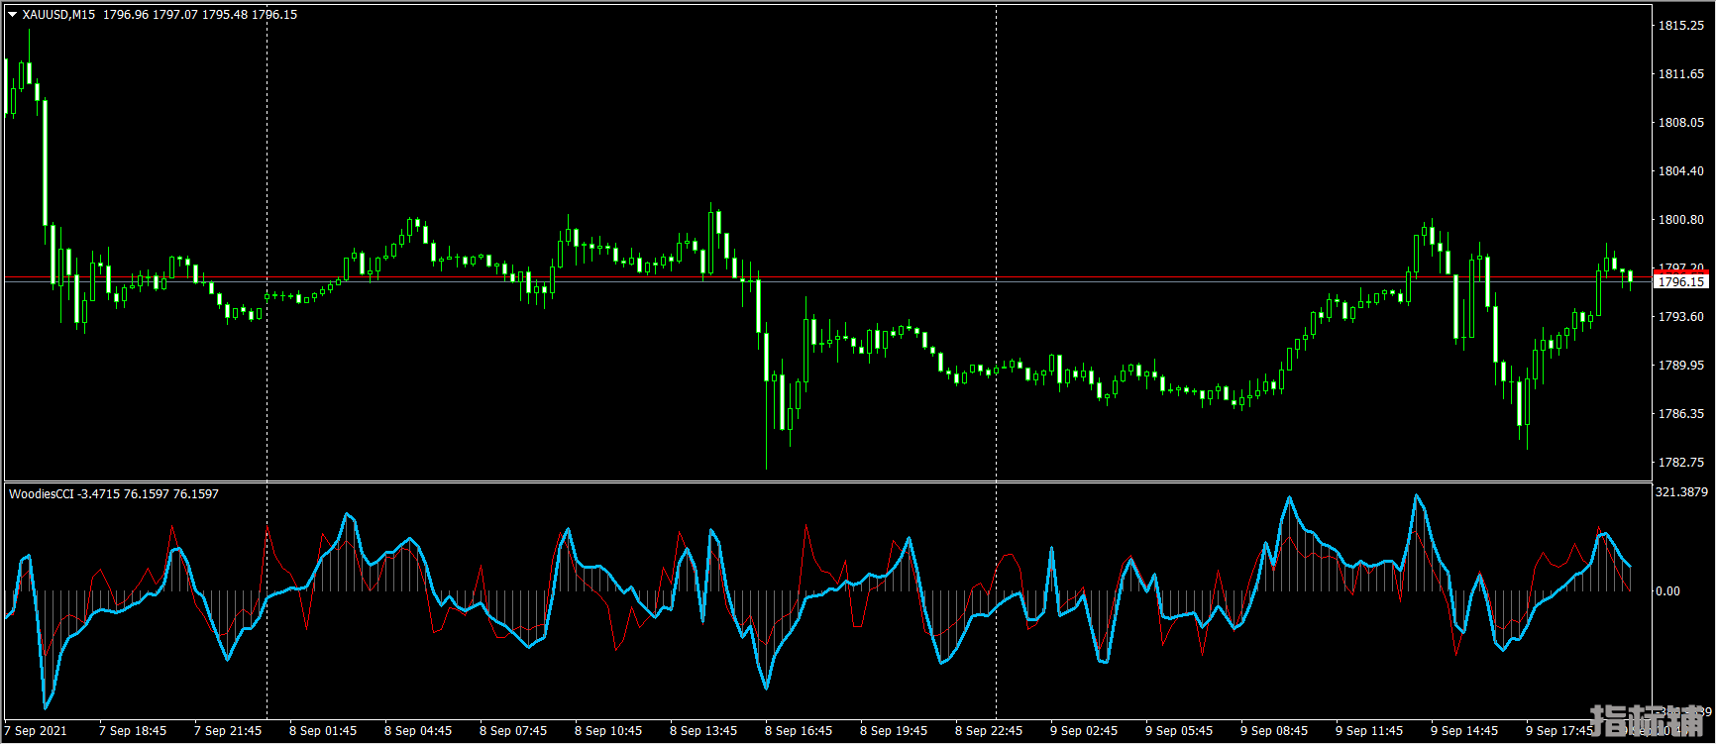Click the 7 Sep 2021 date label
Image resolution: width=1717 pixels, height=745 pixels.
click(x=36, y=731)
